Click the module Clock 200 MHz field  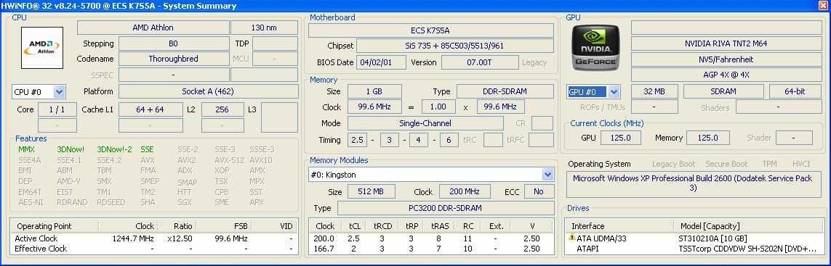[465, 191]
